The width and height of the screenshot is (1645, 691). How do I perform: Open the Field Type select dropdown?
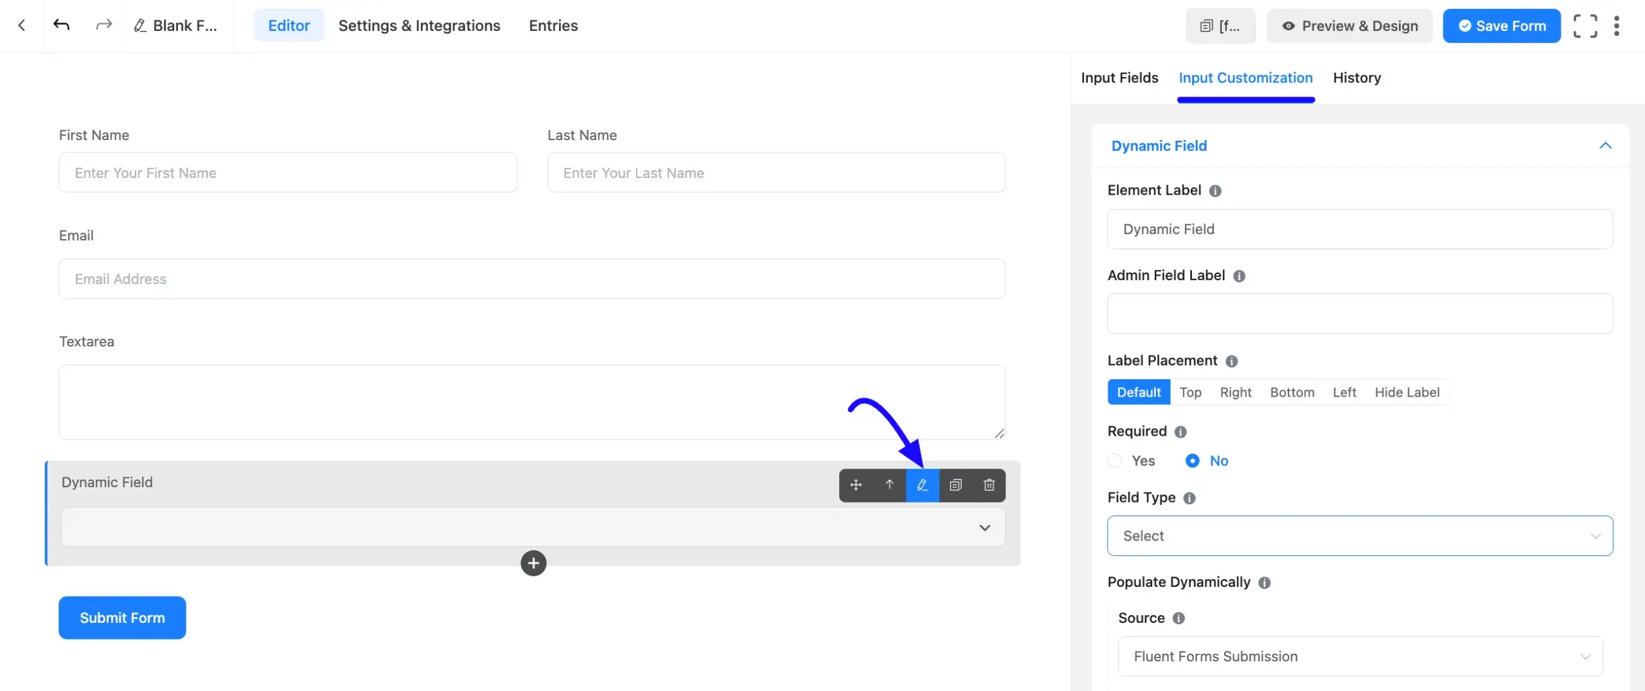click(x=1360, y=535)
